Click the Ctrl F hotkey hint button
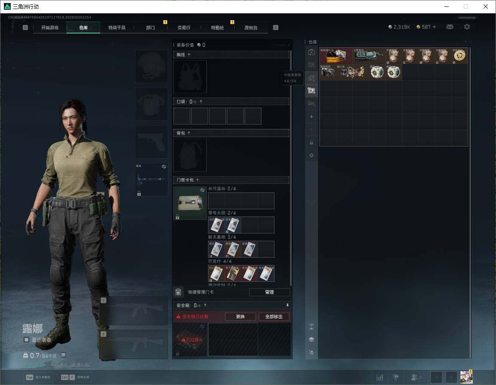The height and width of the screenshot is (385, 496). click(75, 377)
